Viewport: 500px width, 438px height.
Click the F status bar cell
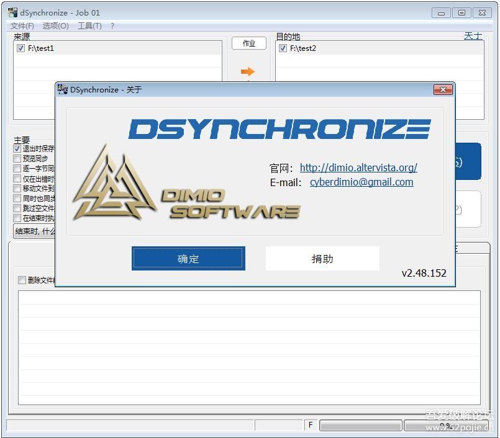tap(311, 425)
